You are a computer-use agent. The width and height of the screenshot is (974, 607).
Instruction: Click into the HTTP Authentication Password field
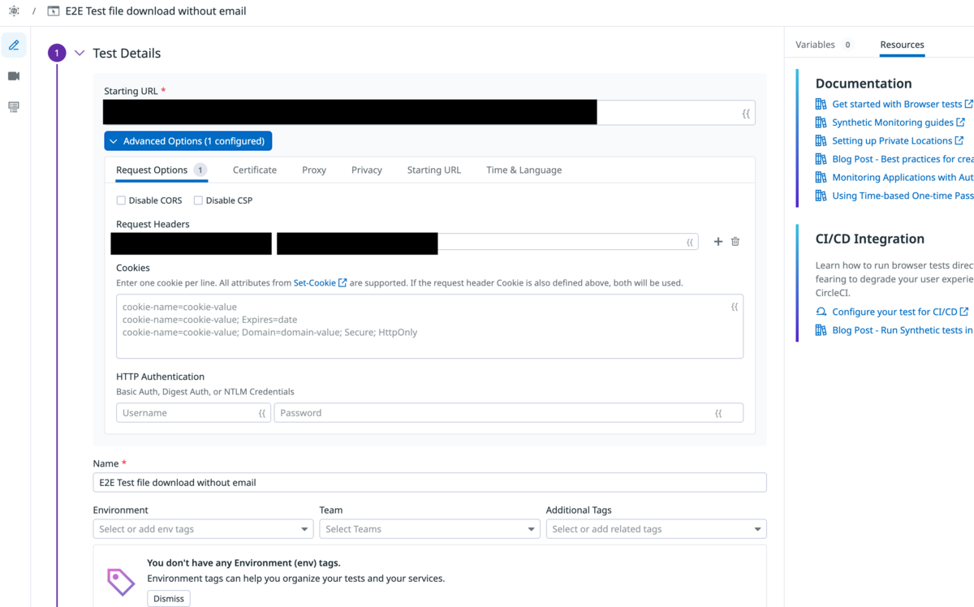point(509,413)
